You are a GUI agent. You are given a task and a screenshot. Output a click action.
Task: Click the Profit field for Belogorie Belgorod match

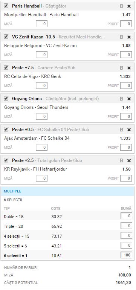pos(126,55)
